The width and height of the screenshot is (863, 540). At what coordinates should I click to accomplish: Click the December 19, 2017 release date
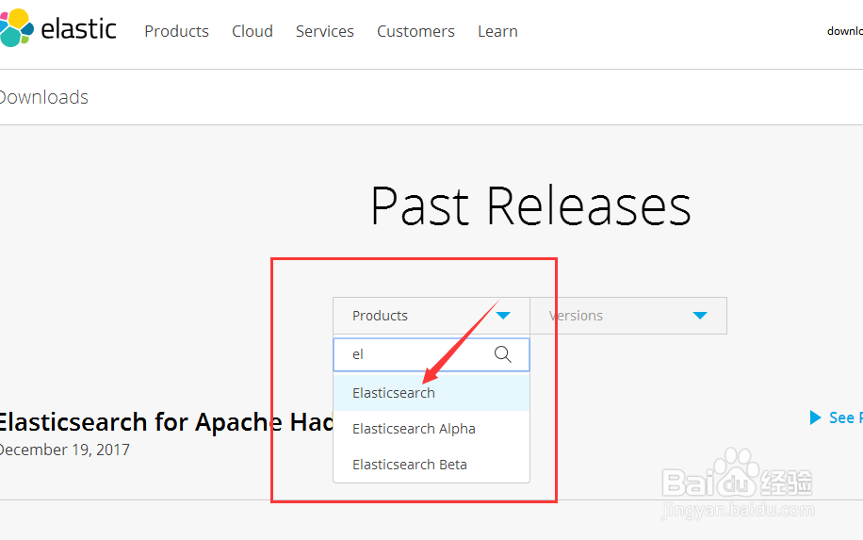(64, 450)
